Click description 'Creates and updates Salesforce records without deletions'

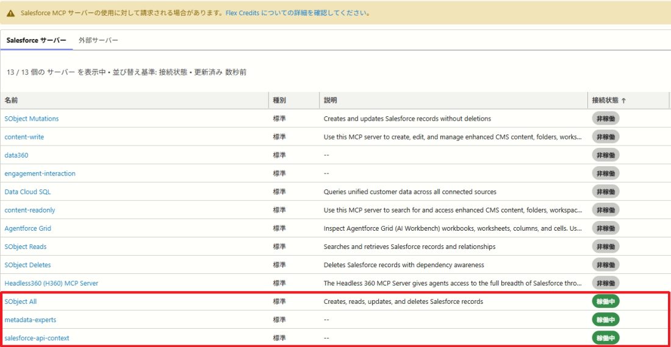[x=407, y=119]
